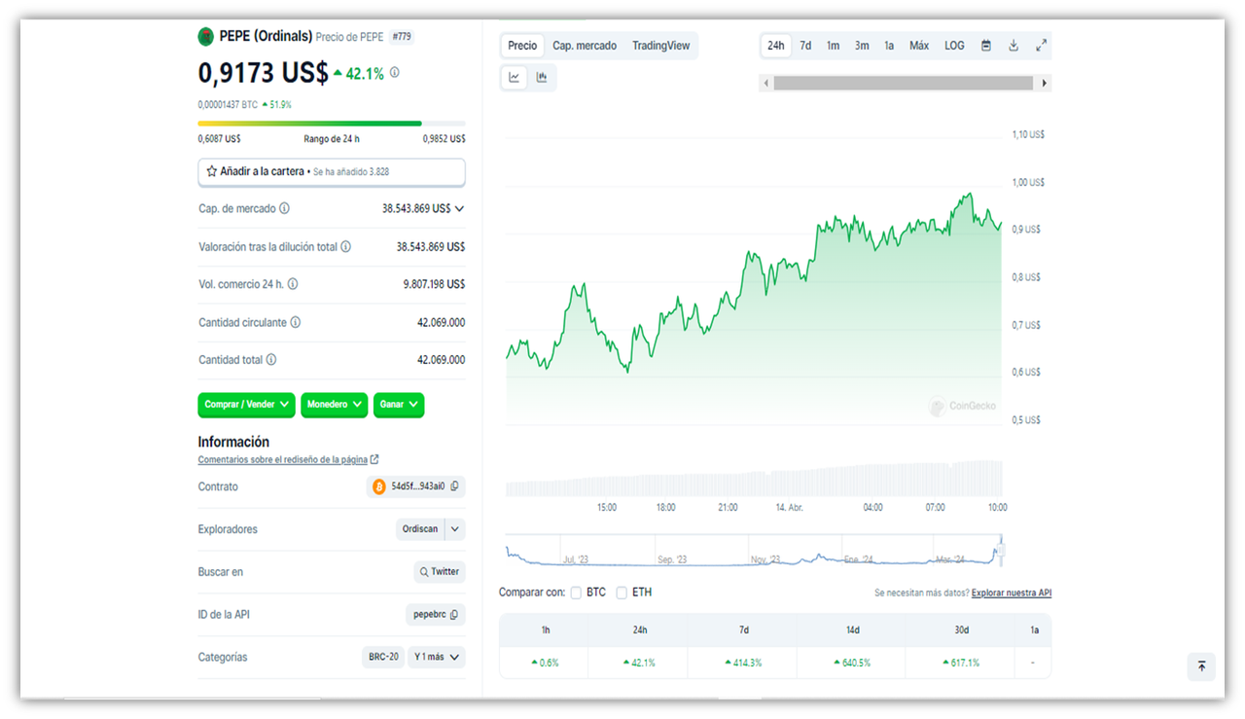The height and width of the screenshot is (719, 1245).
Task: Click the search icon on the Twitter button
Action: (424, 572)
